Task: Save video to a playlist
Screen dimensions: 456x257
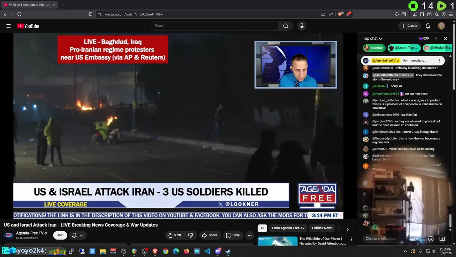Action: [x=233, y=235]
